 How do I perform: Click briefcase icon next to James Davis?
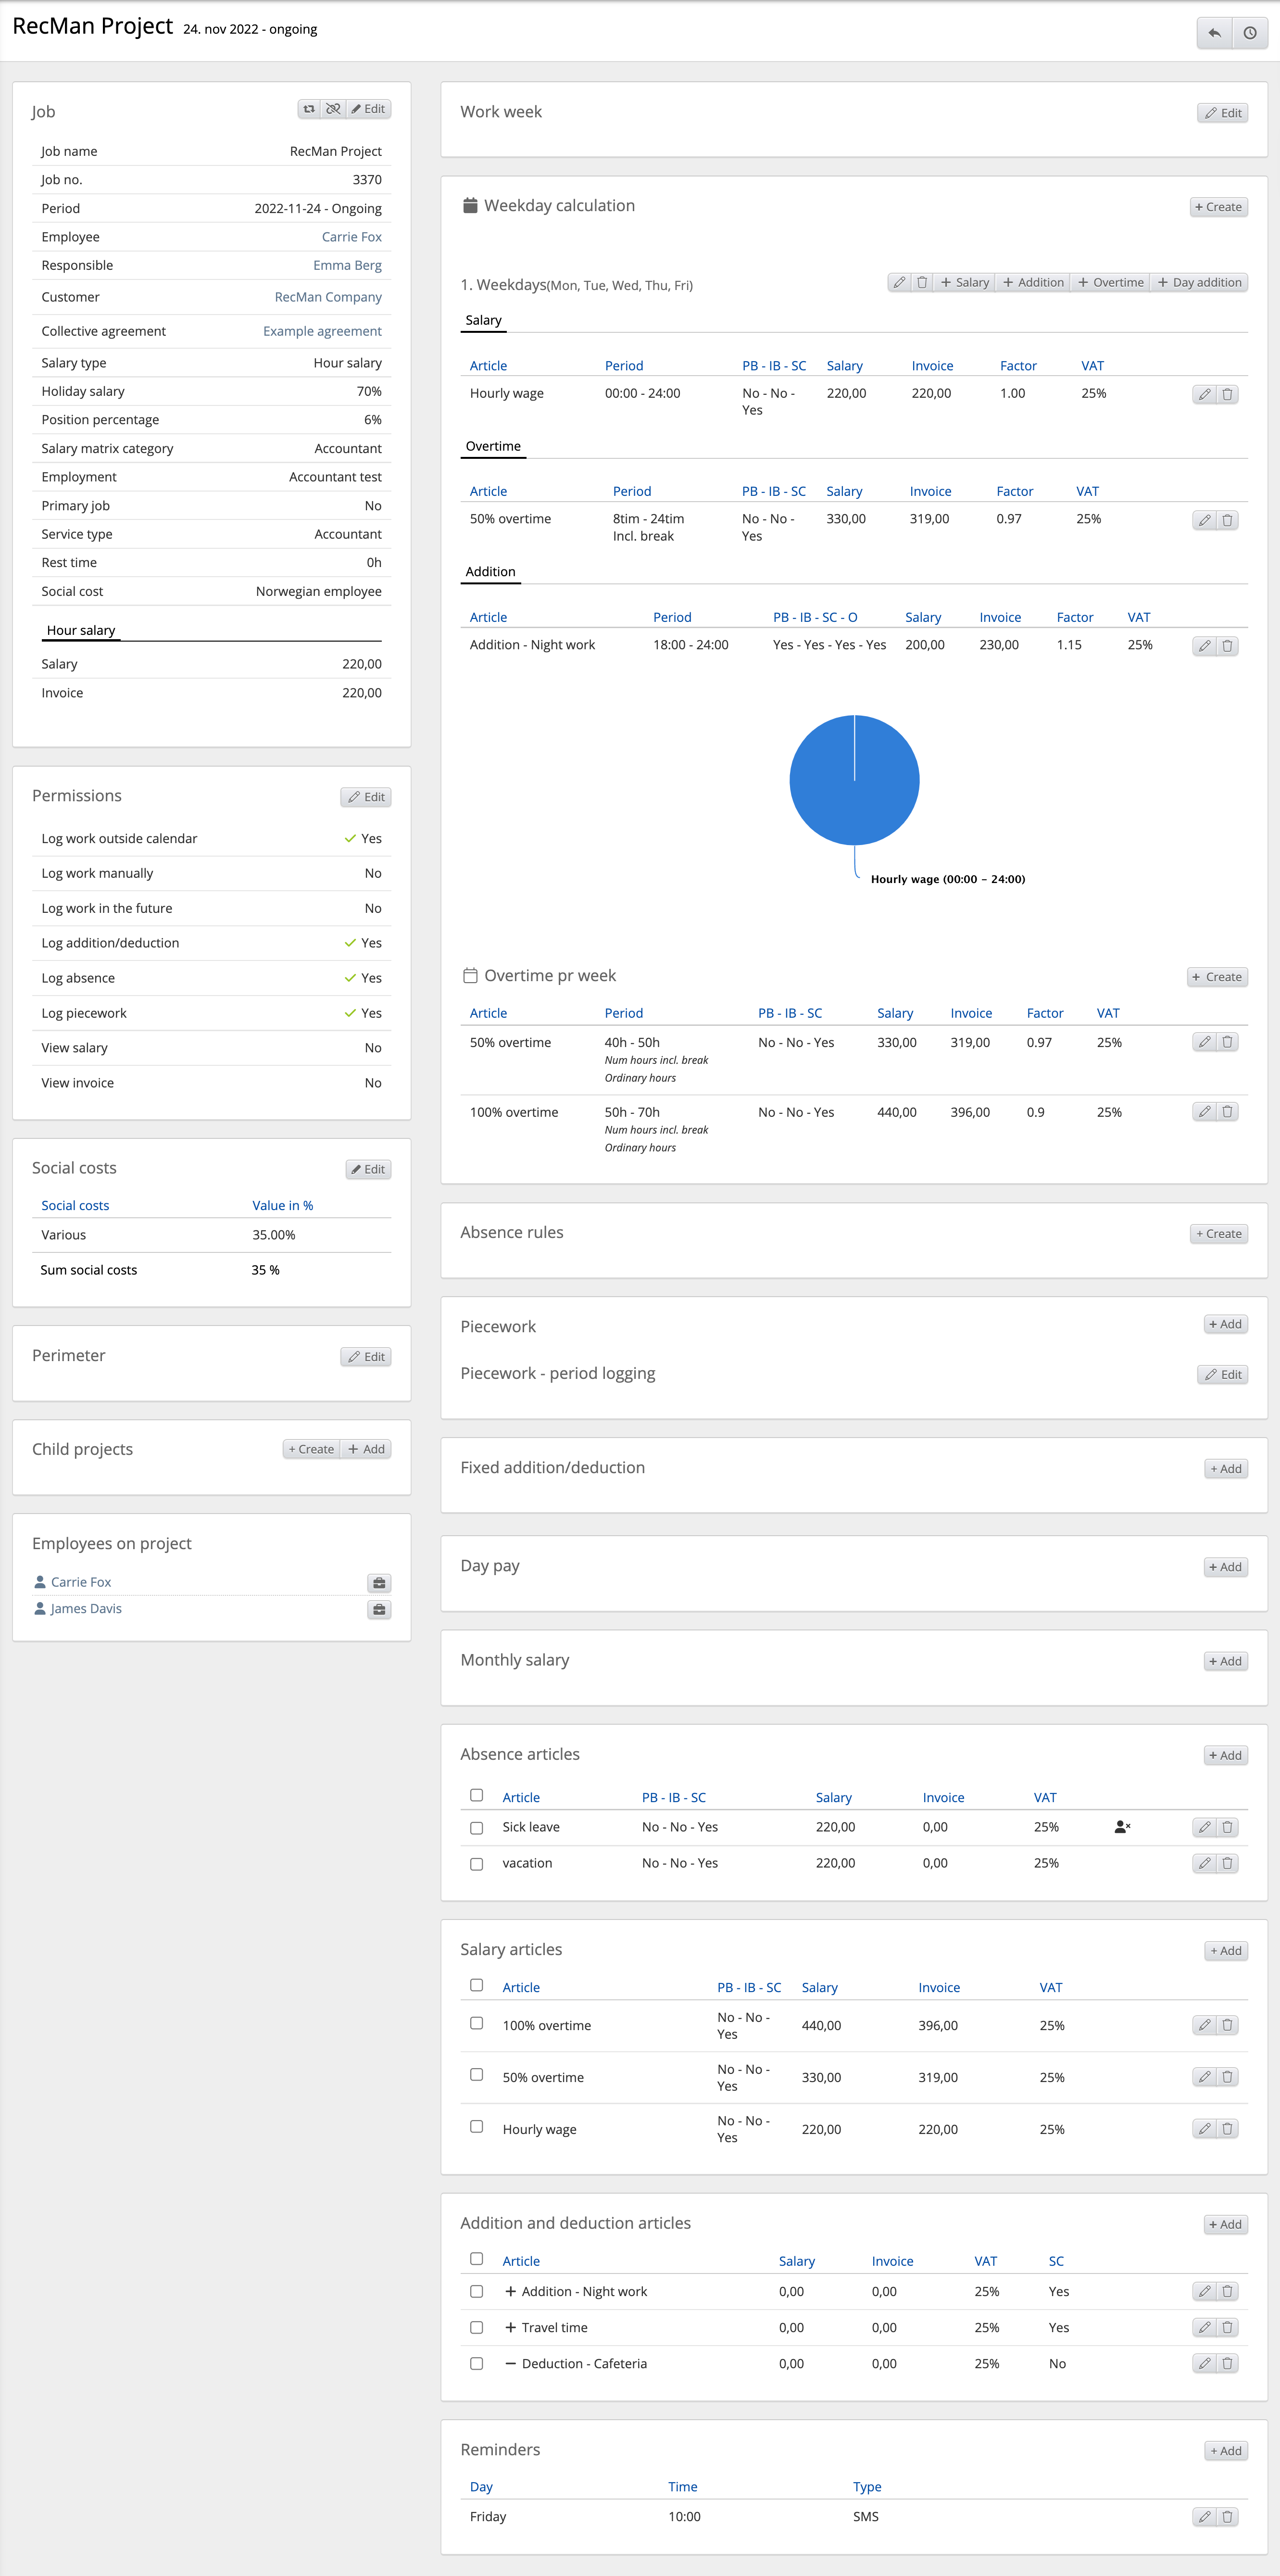(x=379, y=1610)
